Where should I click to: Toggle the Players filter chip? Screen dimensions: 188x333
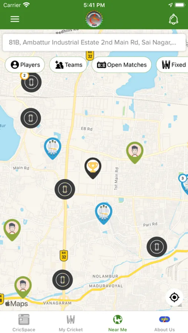25,65
